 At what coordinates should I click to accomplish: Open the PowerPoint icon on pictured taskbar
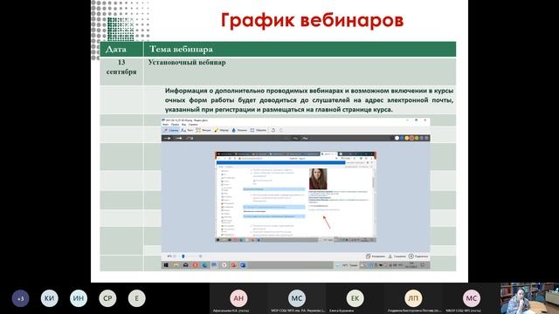pyautogui.click(x=233, y=265)
